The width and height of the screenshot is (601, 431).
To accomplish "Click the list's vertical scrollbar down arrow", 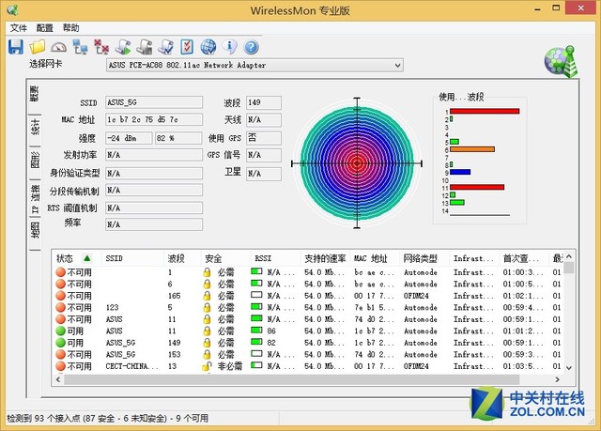I will click(x=569, y=368).
